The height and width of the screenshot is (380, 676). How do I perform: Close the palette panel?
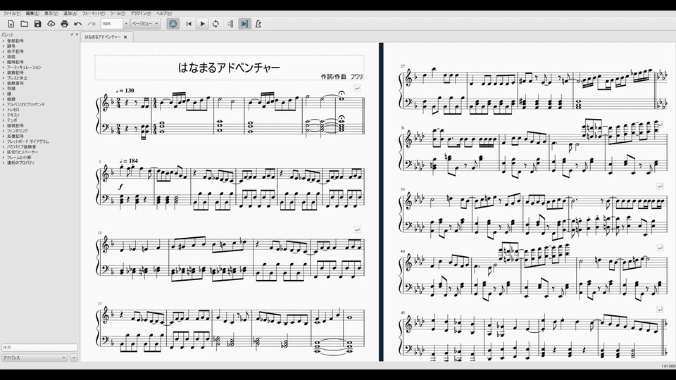pos(77,34)
